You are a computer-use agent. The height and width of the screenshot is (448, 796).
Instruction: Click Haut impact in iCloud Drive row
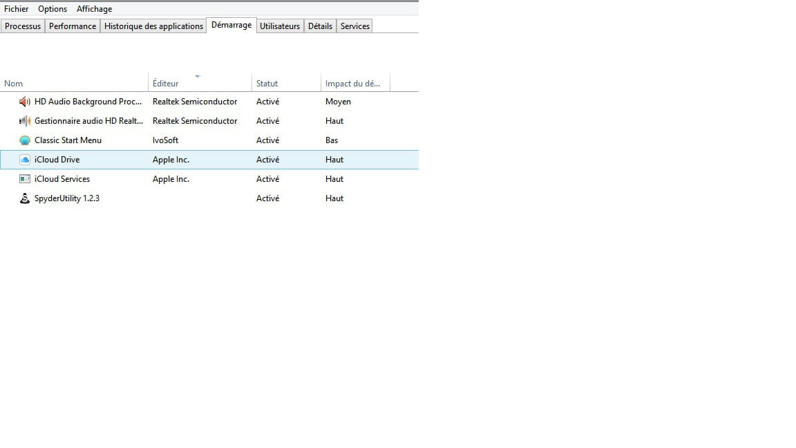[334, 160]
